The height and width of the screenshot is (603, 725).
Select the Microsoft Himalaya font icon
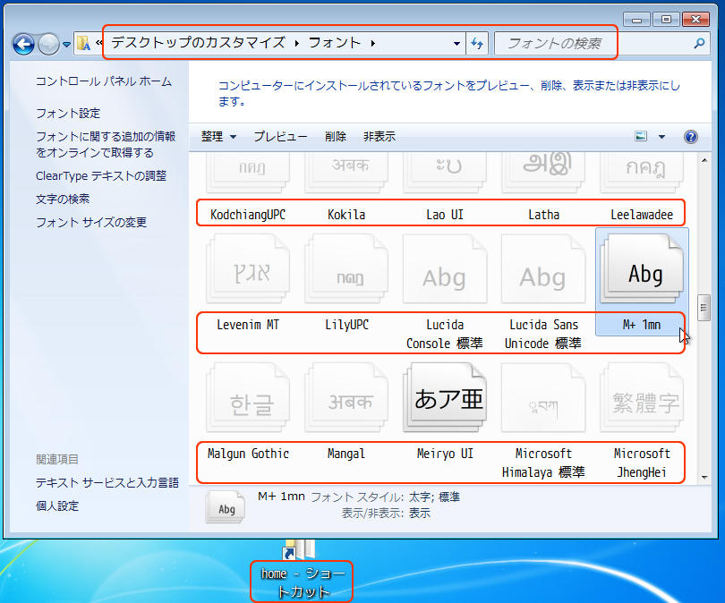(543, 397)
